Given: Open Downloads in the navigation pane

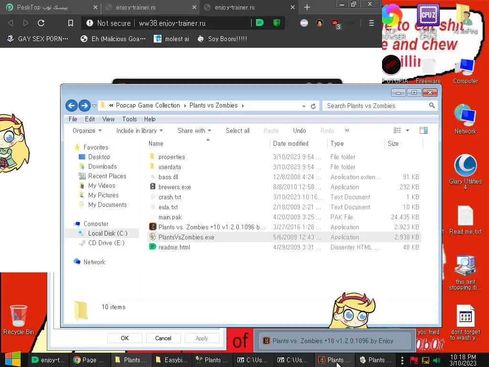Looking at the screenshot, I should tap(102, 166).
